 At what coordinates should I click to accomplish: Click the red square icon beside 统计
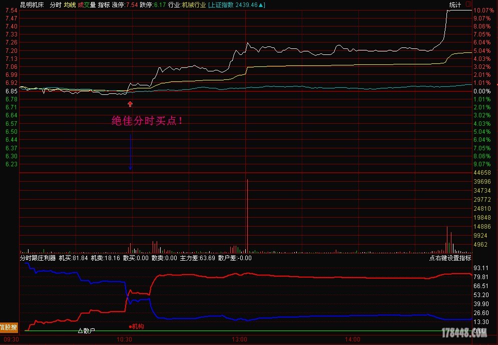click(x=468, y=4)
